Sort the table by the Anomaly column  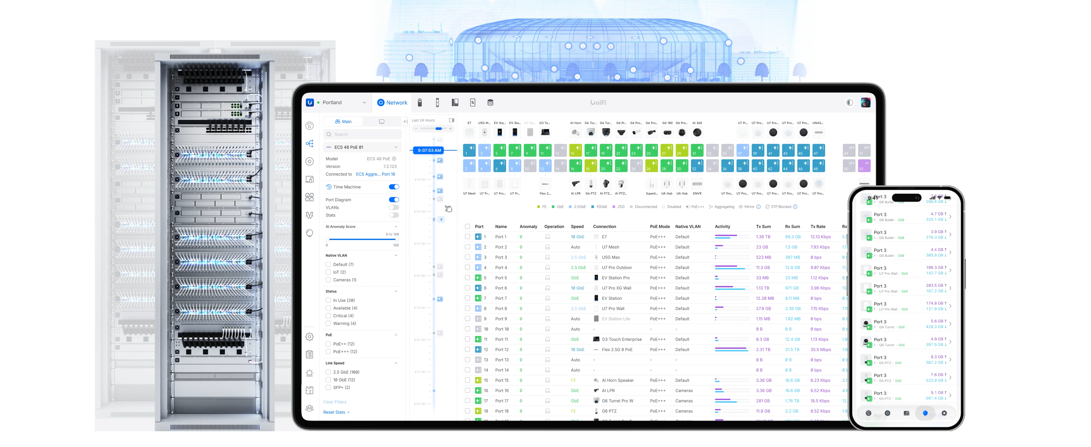(x=528, y=227)
